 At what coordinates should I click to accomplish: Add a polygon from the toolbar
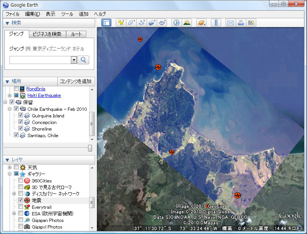[131, 23]
